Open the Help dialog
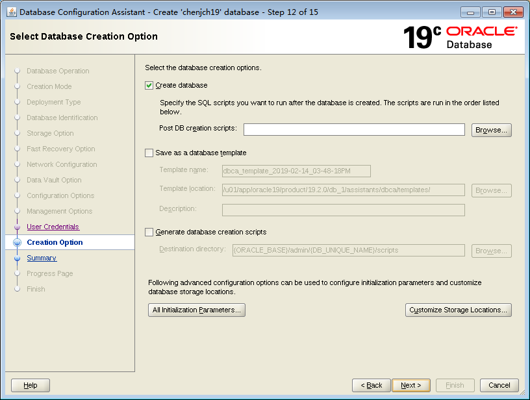Image resolution: width=530 pixels, height=400 pixels. (x=30, y=385)
